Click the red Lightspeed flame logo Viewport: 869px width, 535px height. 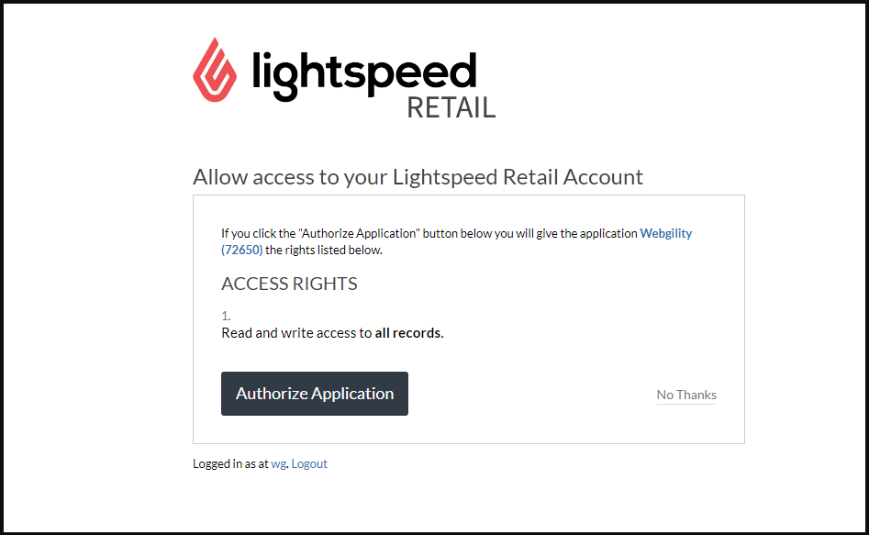click(215, 70)
